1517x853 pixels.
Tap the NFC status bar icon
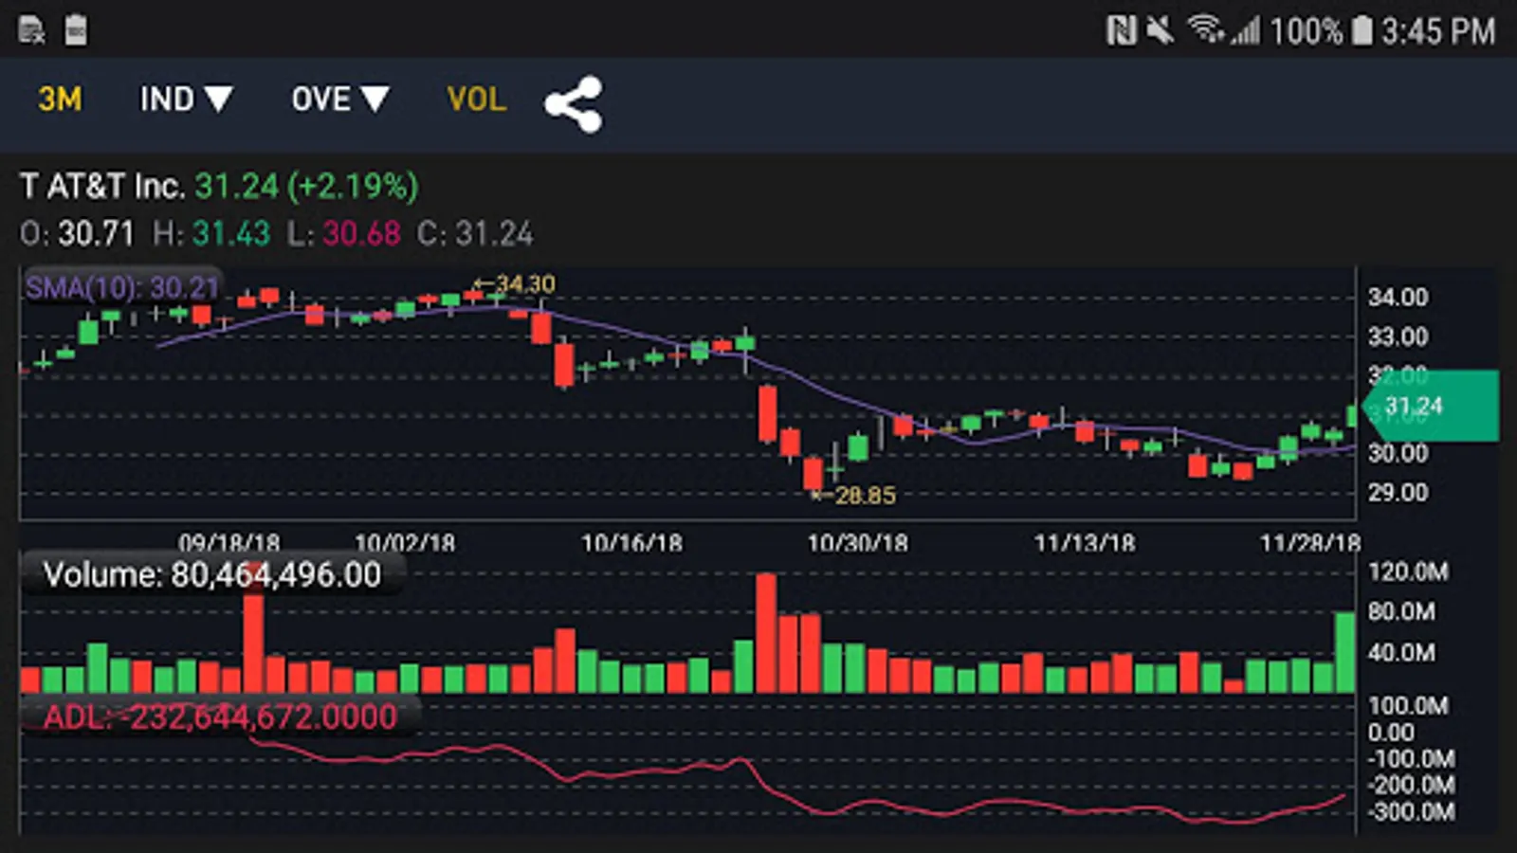point(1121,31)
